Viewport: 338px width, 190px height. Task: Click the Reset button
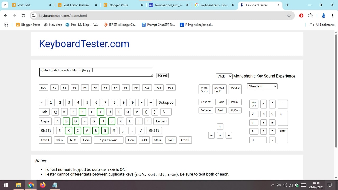point(162,75)
